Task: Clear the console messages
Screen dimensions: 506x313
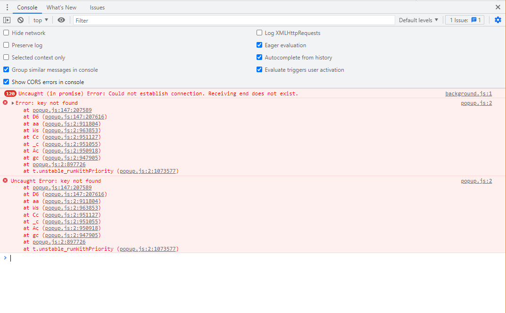Action: point(20,20)
